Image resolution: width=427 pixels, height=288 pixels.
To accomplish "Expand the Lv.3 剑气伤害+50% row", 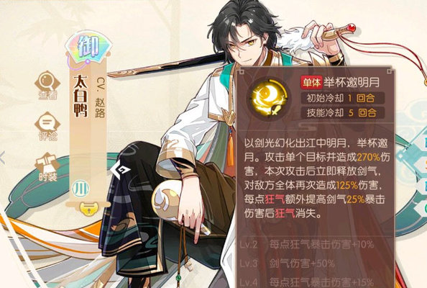I will (x=288, y=264).
